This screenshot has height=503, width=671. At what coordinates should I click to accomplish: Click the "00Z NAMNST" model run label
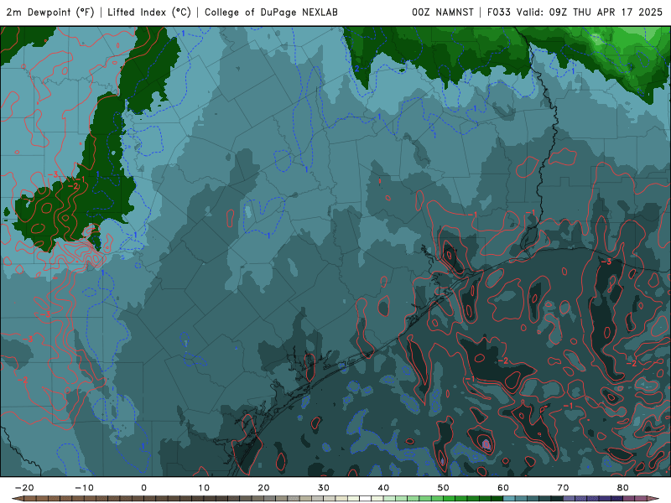pyautogui.click(x=443, y=13)
